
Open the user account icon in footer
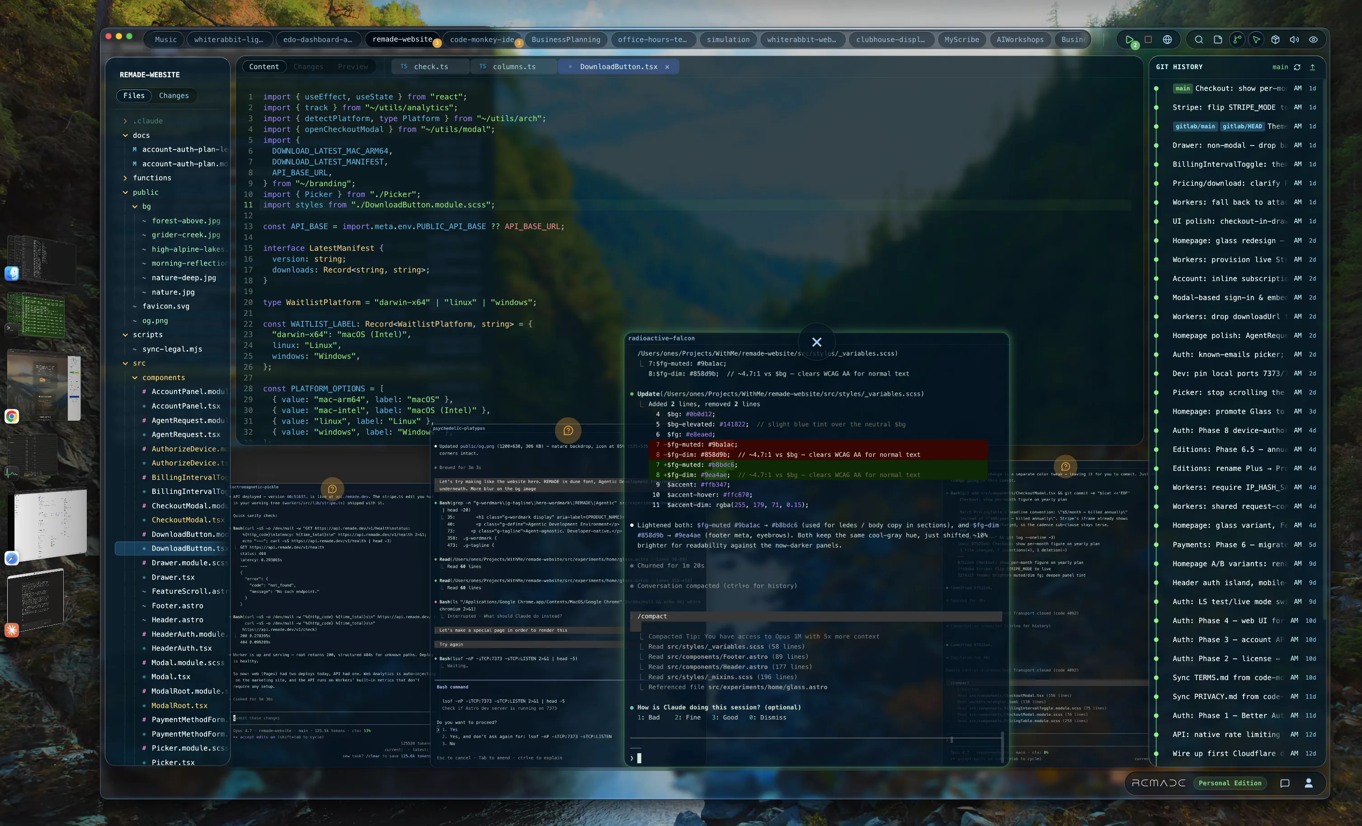1308,783
